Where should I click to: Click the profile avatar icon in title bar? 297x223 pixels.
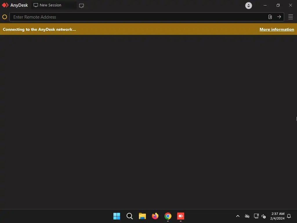tap(249, 6)
